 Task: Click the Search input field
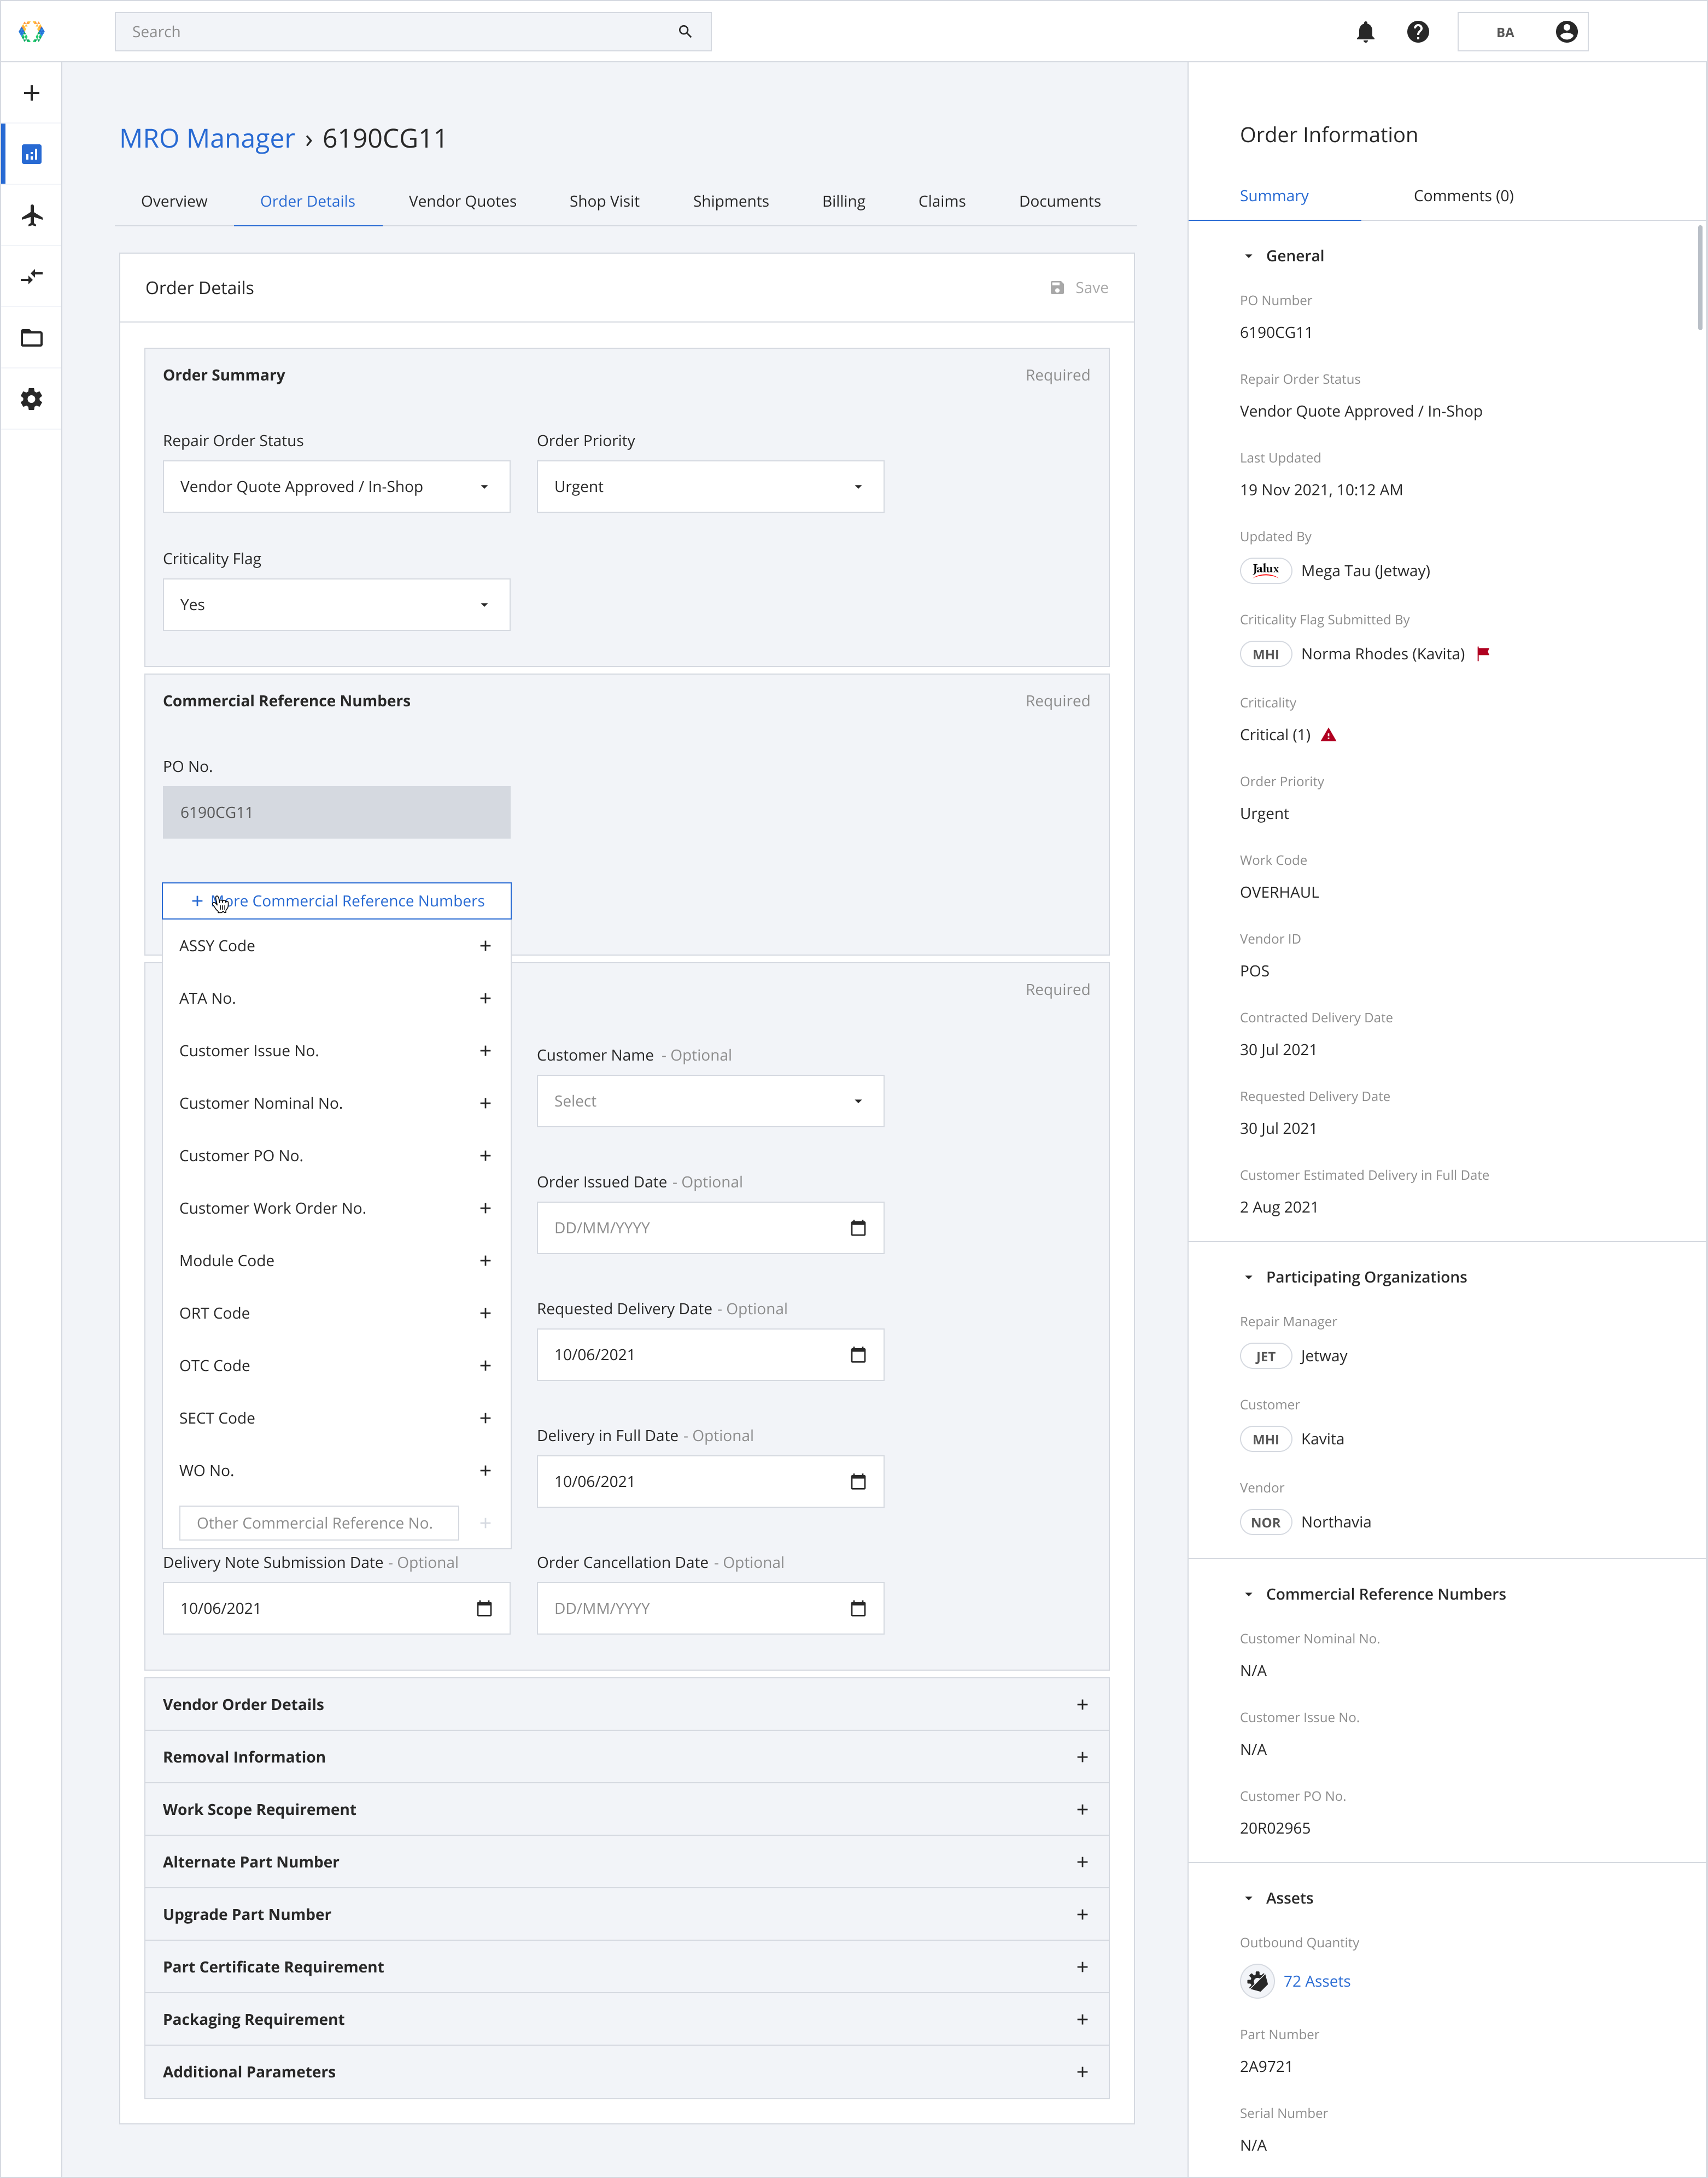coord(413,32)
